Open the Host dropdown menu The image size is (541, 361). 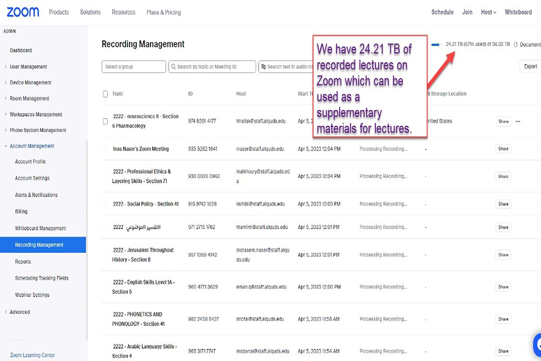click(488, 12)
